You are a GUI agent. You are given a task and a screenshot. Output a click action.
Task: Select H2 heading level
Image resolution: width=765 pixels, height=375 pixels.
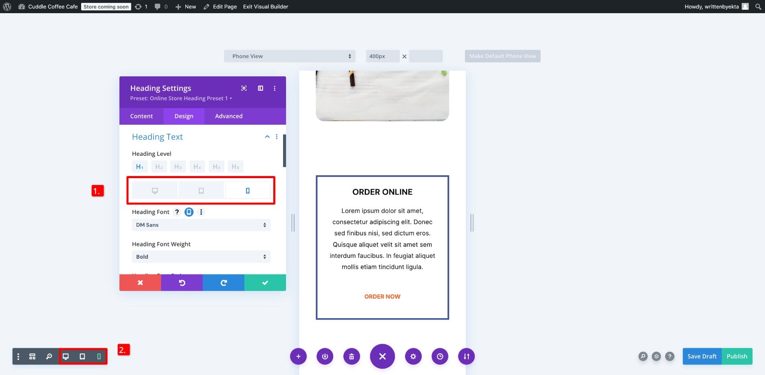(159, 167)
